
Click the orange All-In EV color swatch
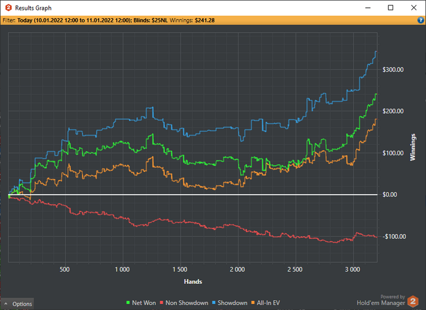click(x=253, y=303)
